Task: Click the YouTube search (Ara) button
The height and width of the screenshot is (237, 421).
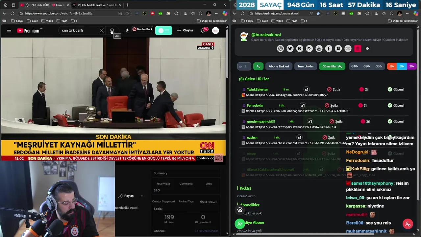Action: 112,30
